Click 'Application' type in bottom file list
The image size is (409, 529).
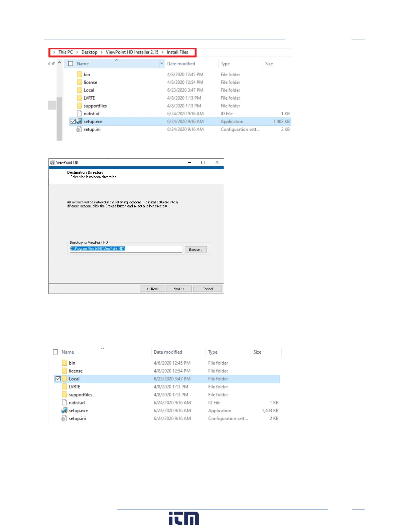coord(220,410)
